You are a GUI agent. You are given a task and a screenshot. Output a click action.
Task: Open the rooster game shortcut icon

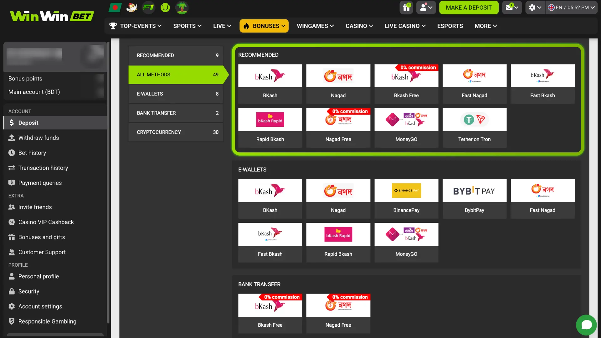pyautogui.click(x=132, y=7)
